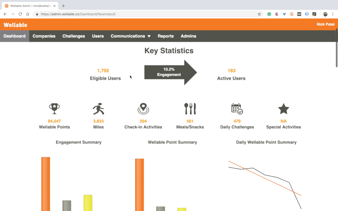Click the 1,792 Eligible Users value

click(x=103, y=70)
